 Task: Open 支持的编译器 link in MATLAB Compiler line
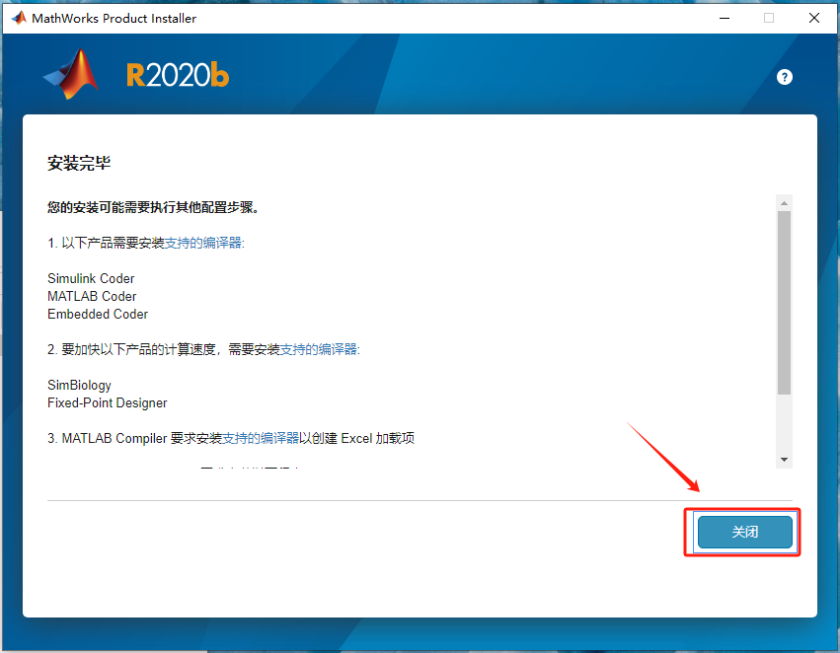[261, 438]
